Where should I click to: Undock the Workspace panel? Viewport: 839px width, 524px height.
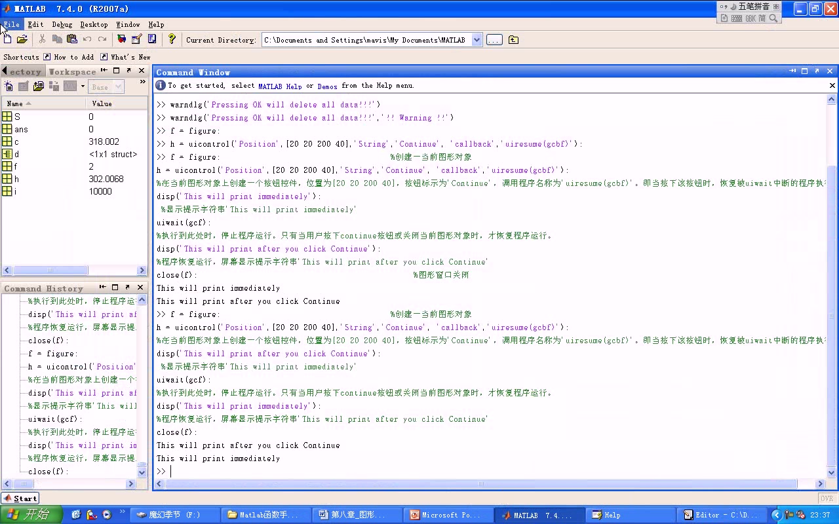(128, 70)
